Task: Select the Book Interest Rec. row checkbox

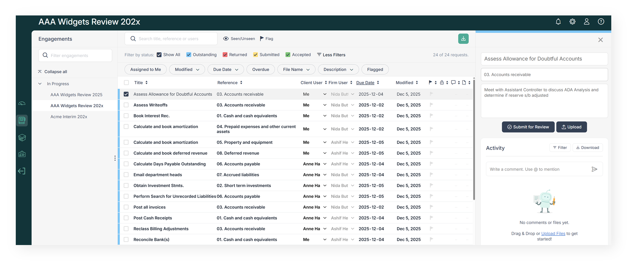Action: 126,116
